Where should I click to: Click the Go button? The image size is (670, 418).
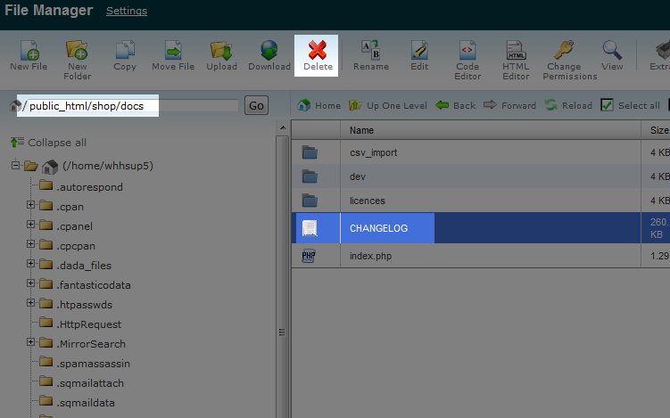pyautogui.click(x=256, y=106)
